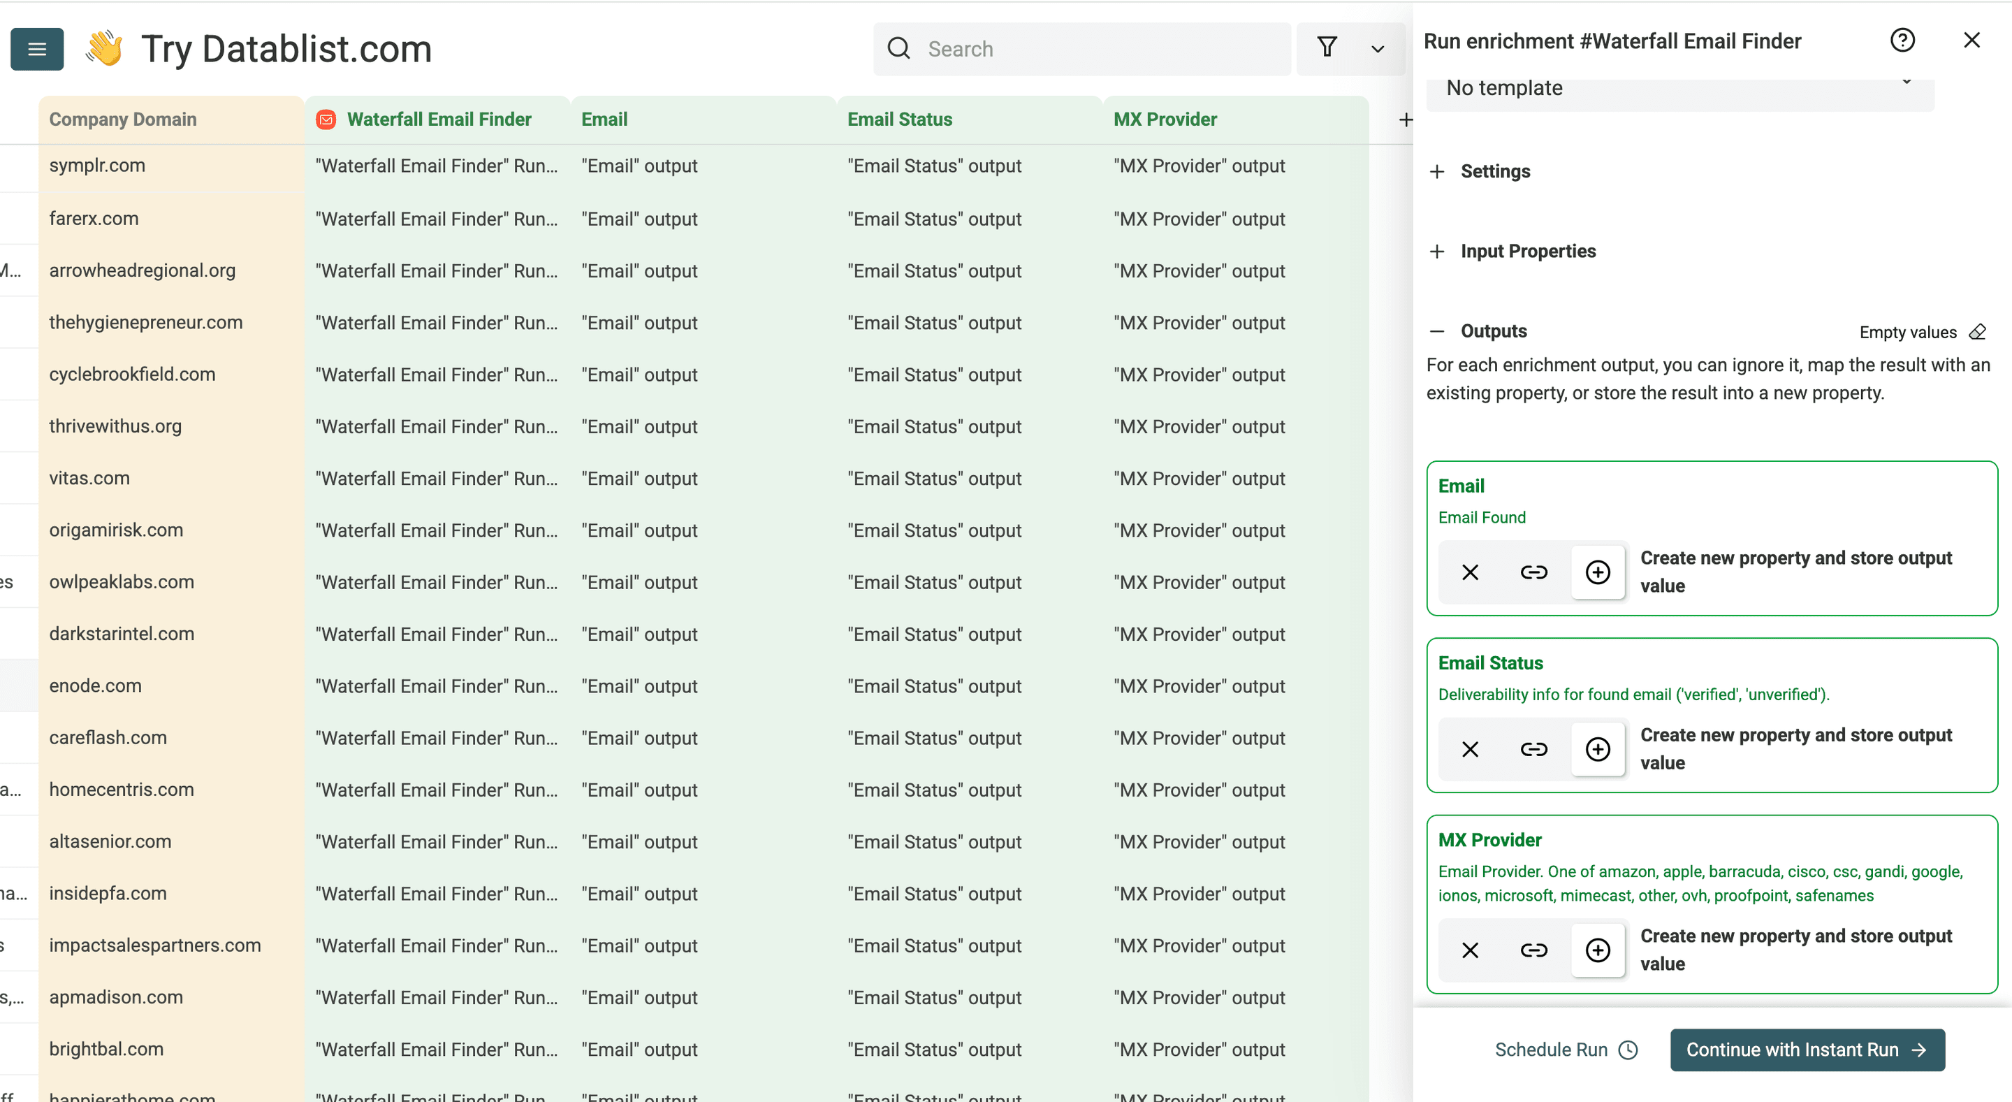The height and width of the screenshot is (1102, 2012).
Task: Click the MX Provider column header
Action: click(1236, 119)
